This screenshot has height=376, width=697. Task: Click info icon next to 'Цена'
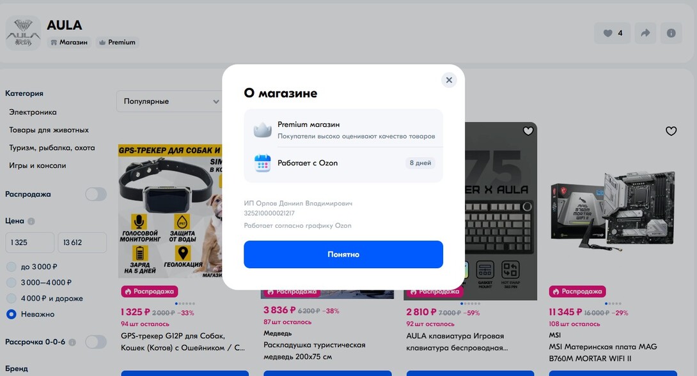click(31, 221)
